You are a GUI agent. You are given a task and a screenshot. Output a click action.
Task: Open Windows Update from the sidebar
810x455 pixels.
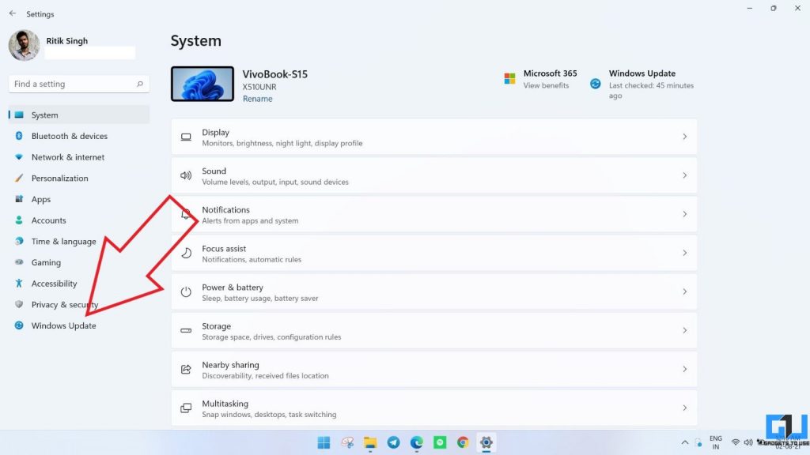point(64,325)
